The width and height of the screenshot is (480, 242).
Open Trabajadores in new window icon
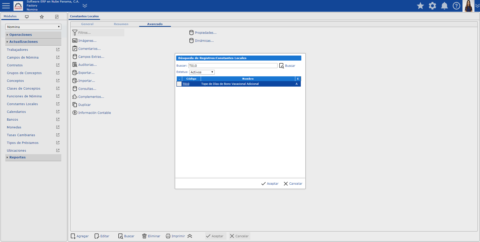58,50
